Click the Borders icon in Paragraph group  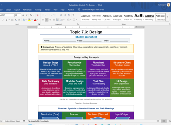pyautogui.click(x=74, y=20)
